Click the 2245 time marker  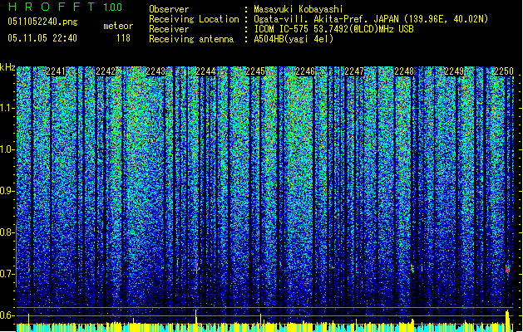coord(255,71)
